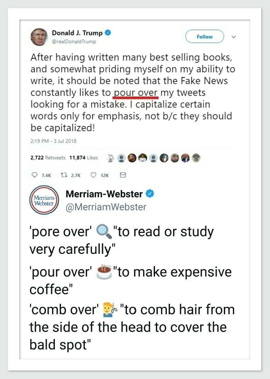Open the @MerriamWebster handle link
The image size is (270, 379).
pyautogui.click(x=106, y=207)
